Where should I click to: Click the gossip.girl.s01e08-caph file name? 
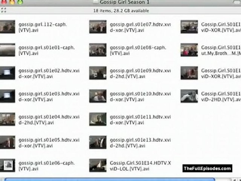pos(138,50)
